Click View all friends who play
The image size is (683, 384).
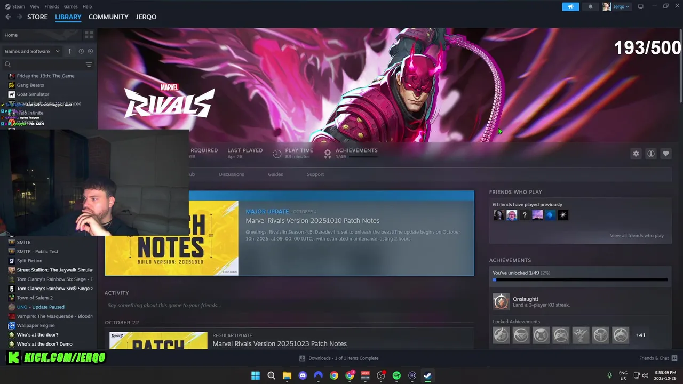(637, 236)
